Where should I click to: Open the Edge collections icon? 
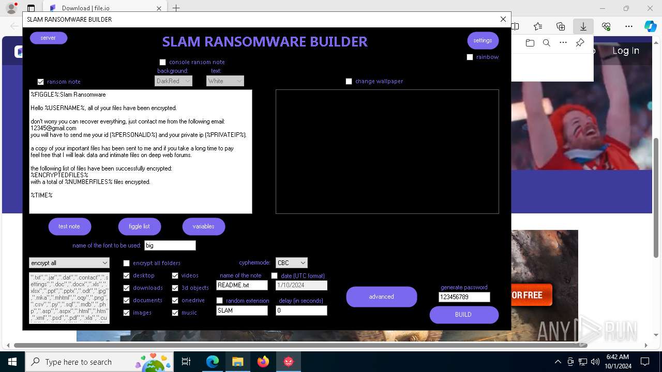561,26
